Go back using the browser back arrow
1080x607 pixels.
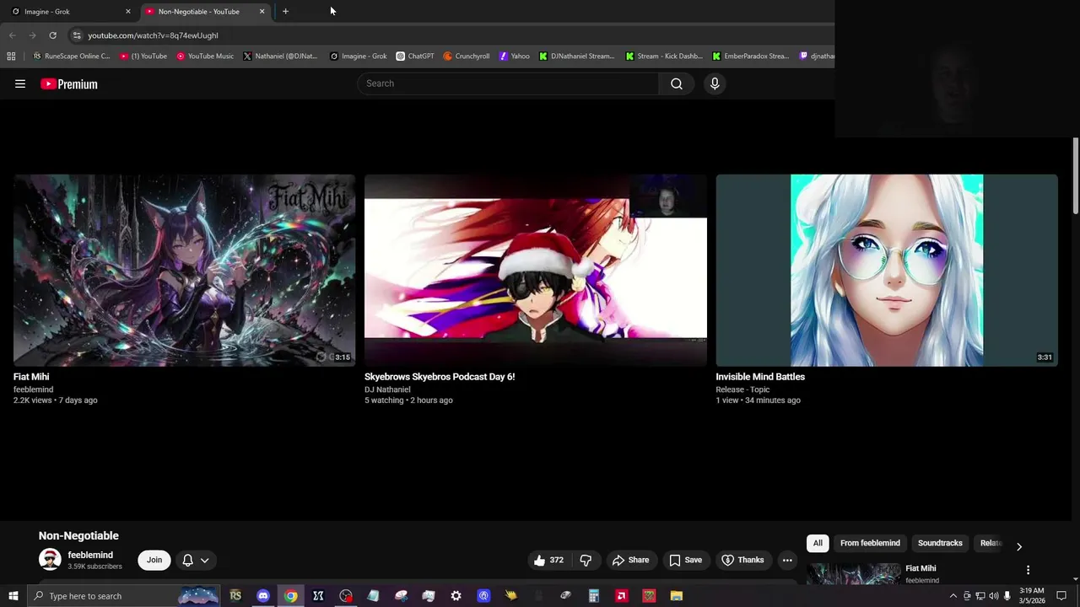click(12, 35)
